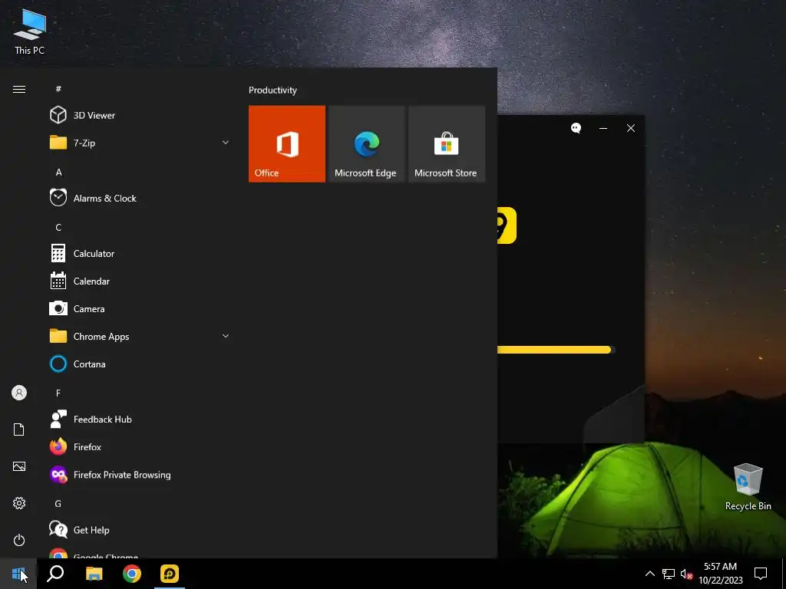The image size is (786, 589).
Task: Click the F letter header in app list
Action: tap(58, 393)
